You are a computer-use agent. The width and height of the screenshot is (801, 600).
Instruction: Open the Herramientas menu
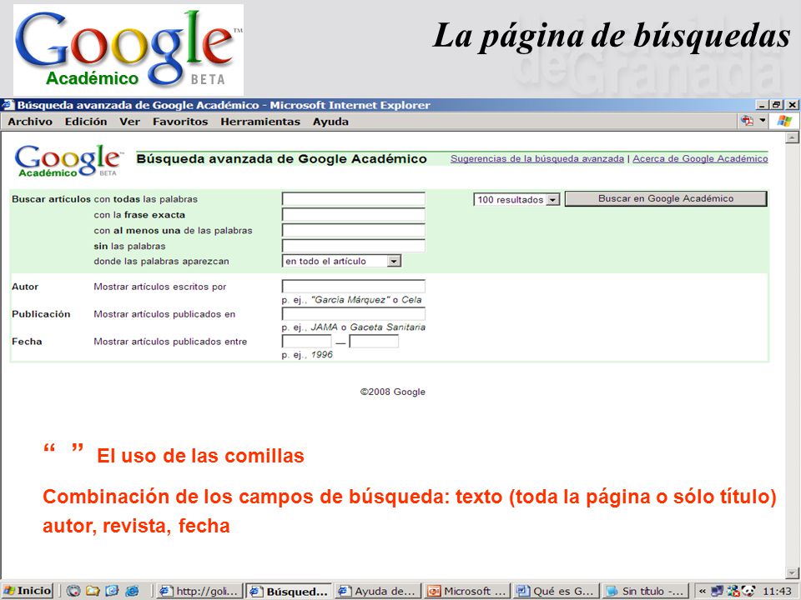[260, 122]
